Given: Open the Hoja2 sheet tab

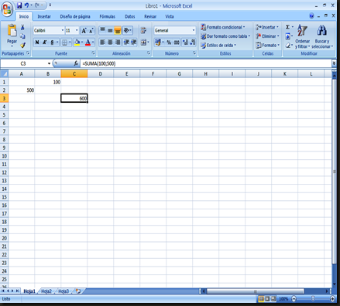Looking at the screenshot, I should pyautogui.click(x=46, y=291).
